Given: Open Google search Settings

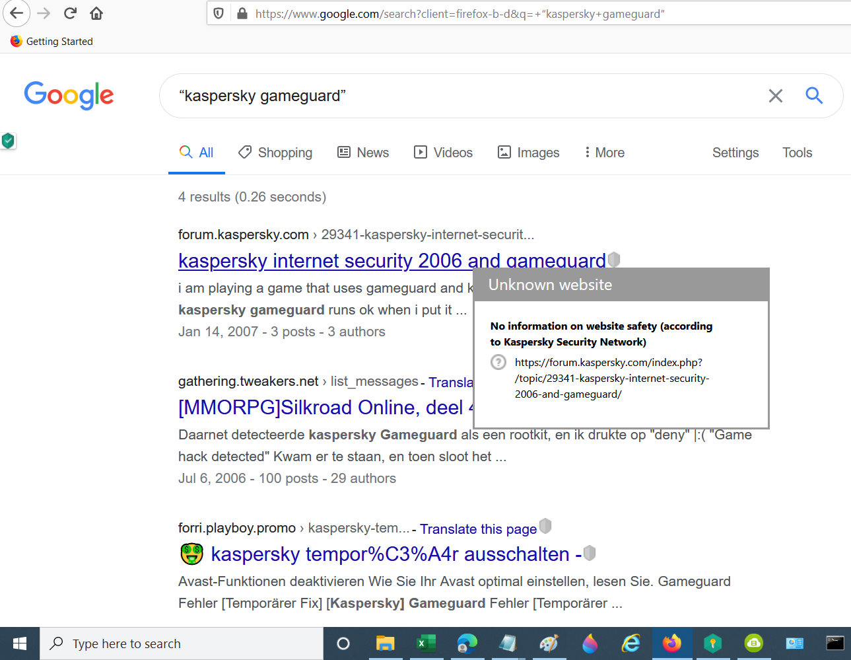Looking at the screenshot, I should click(x=735, y=153).
